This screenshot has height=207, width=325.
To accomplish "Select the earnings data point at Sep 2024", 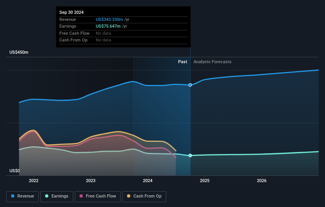I will pos(190,156).
